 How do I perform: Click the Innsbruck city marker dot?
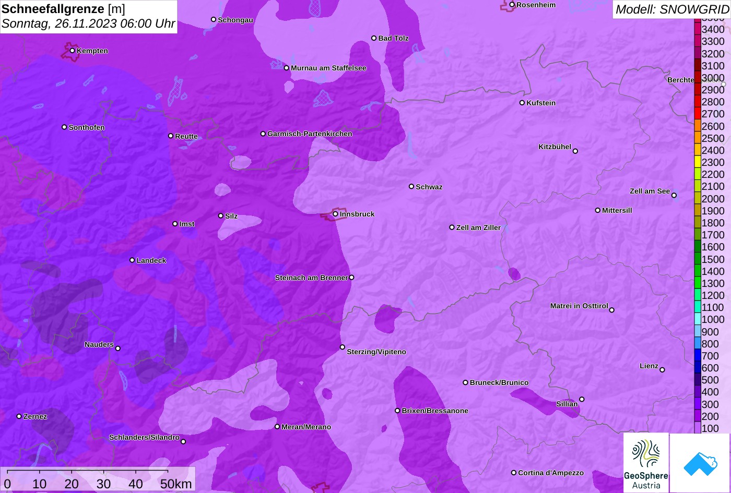click(335, 214)
